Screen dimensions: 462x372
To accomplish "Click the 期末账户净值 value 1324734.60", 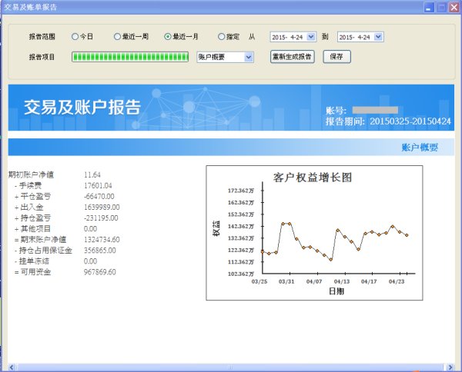I will 100,239.
